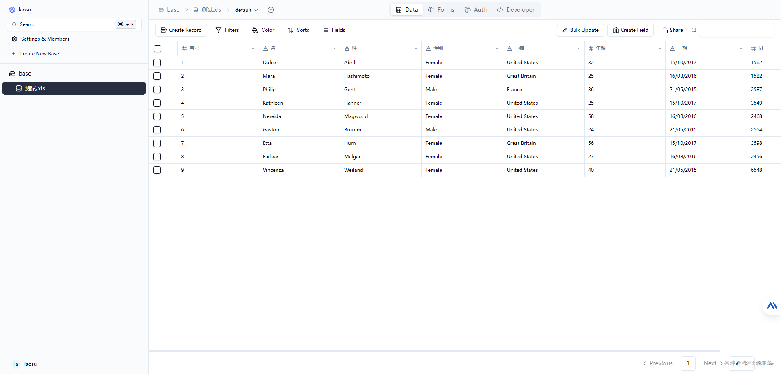Image resolution: width=781 pixels, height=374 pixels.
Task: Toggle the select-all checkbox in header
Action: pyautogui.click(x=157, y=49)
